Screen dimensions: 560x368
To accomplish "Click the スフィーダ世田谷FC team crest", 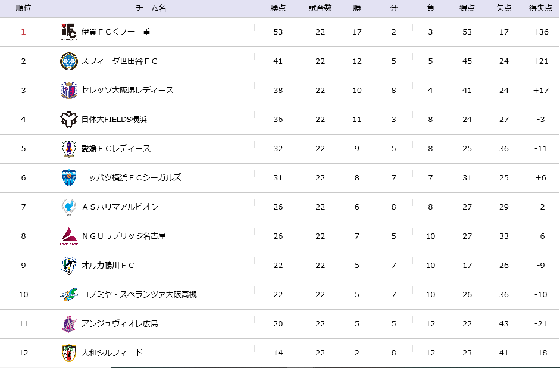I will pyautogui.click(x=69, y=61).
